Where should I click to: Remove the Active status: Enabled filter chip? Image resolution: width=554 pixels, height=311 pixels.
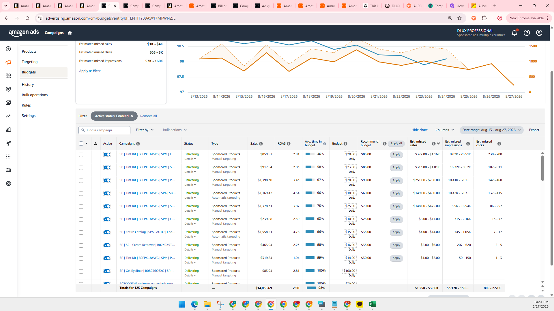[132, 116]
